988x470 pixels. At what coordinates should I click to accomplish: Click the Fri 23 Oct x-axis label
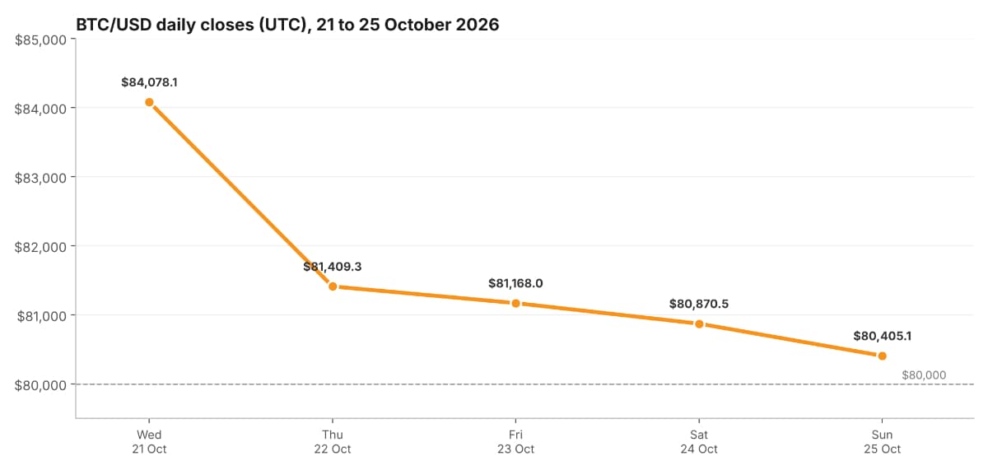[515, 441]
